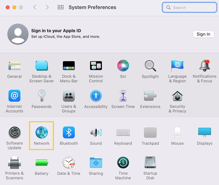This screenshot has width=219, height=185.
Task: Select the Time Machine icon
Action: (x=123, y=163)
